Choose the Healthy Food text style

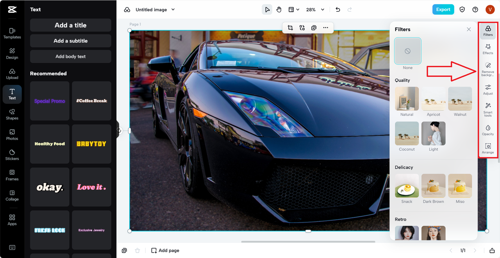pyautogui.click(x=50, y=144)
